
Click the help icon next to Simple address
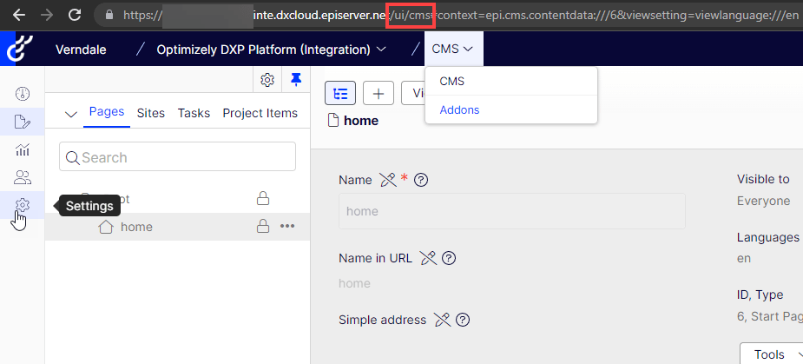click(x=463, y=320)
